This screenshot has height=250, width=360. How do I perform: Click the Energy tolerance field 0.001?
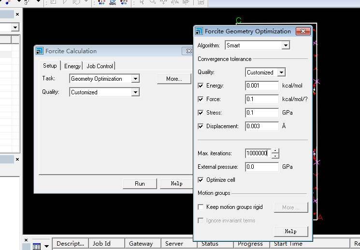click(x=262, y=86)
